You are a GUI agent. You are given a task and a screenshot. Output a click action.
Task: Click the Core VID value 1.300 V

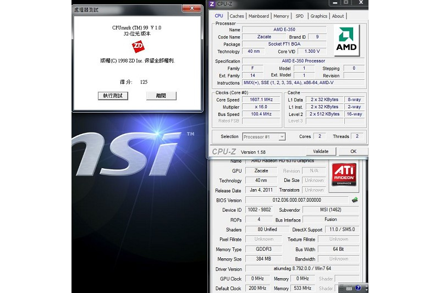click(312, 51)
